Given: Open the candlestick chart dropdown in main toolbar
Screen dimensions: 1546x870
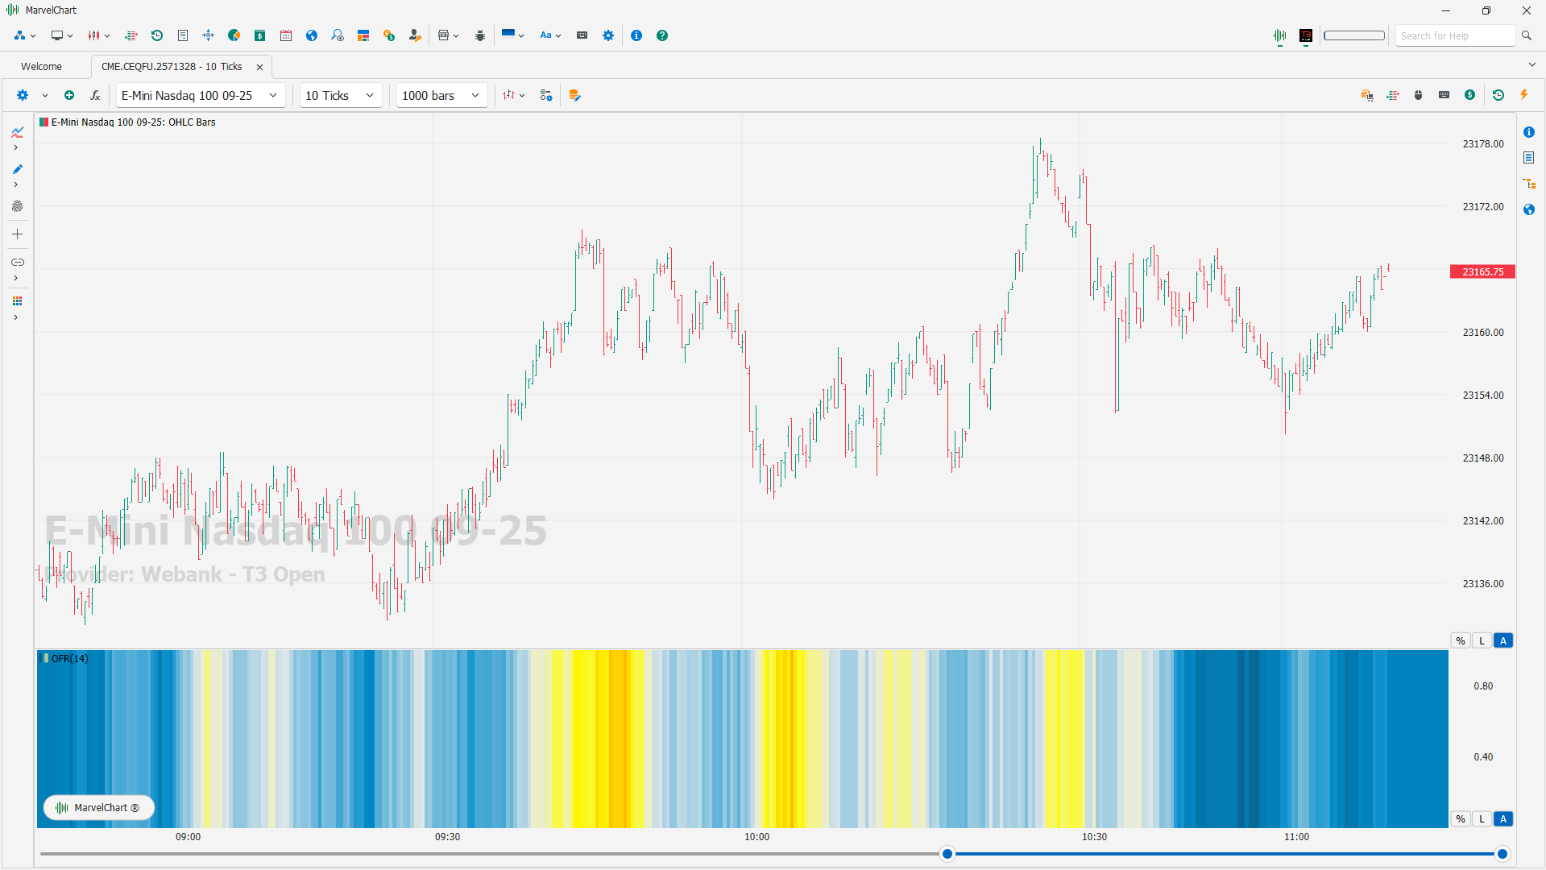Looking at the screenshot, I should (x=99, y=35).
